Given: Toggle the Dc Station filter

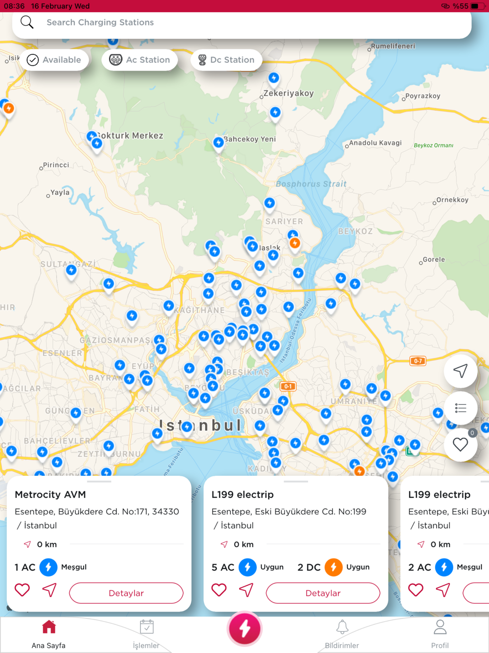Looking at the screenshot, I should 226,60.
